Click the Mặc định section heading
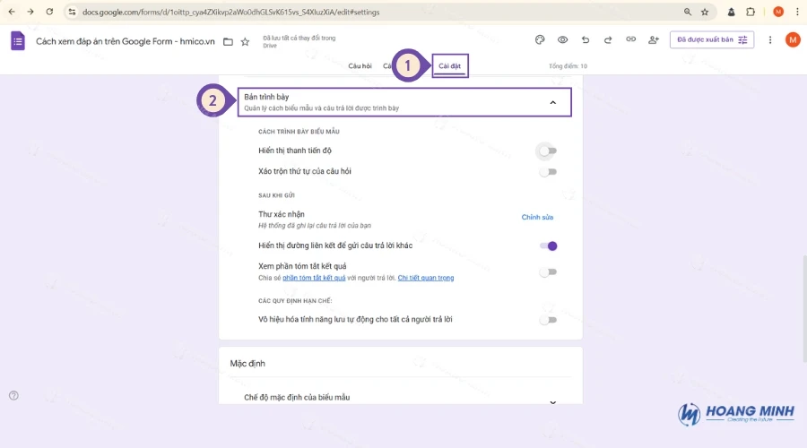 pos(247,363)
